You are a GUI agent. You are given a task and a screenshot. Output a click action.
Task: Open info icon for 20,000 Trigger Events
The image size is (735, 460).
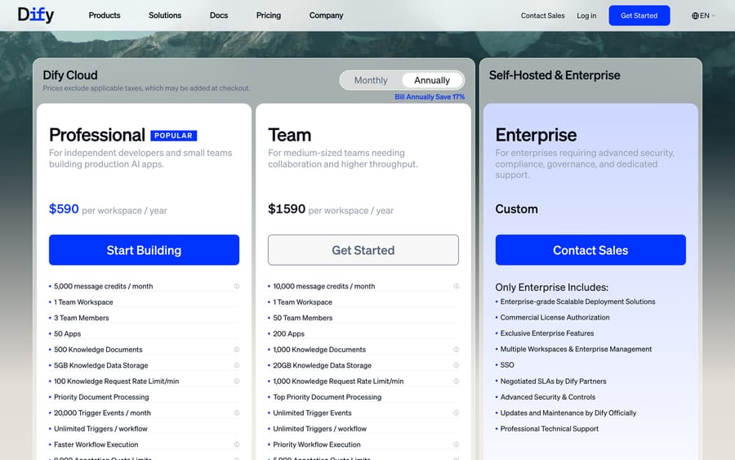[237, 413]
